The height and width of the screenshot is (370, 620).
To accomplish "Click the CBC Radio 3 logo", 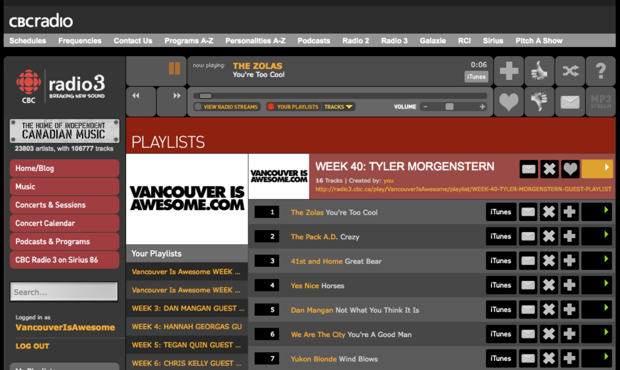I will point(61,87).
